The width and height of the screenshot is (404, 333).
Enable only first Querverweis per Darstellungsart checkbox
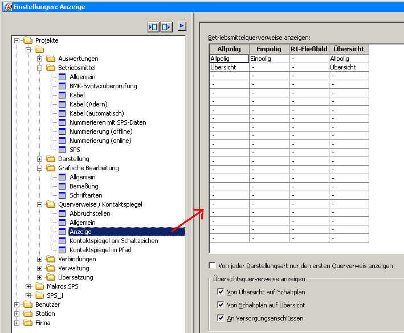(212, 266)
